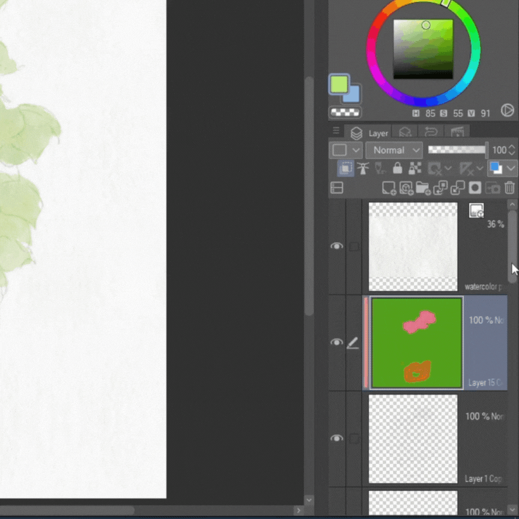
Task: Hide the watercolor paper layer
Action: [336, 246]
